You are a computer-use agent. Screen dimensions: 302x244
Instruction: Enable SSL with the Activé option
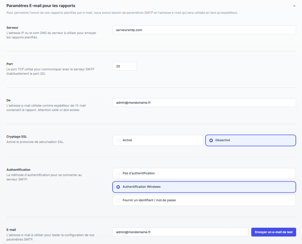158,140
